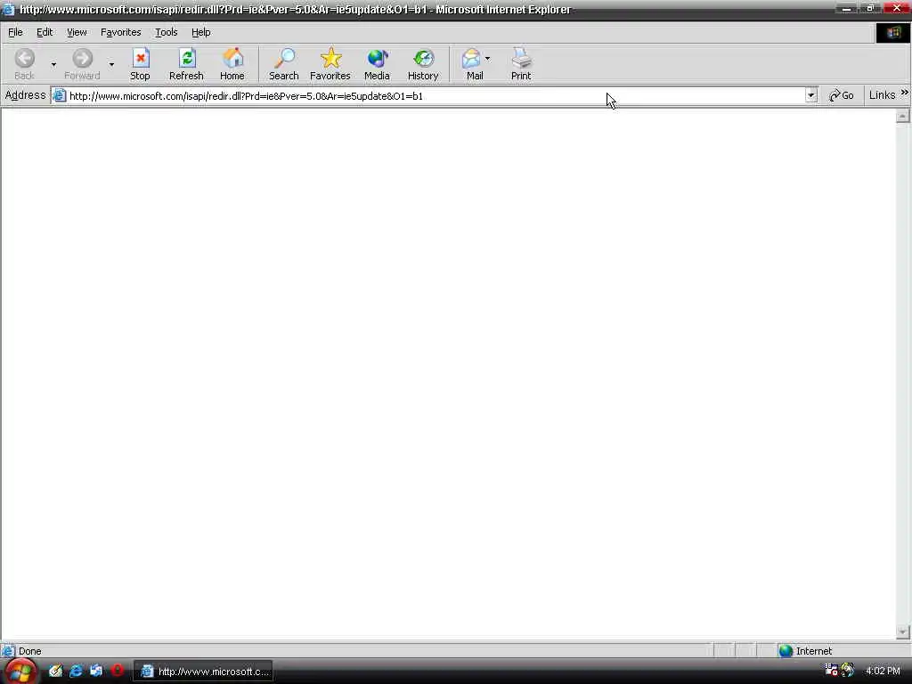The height and width of the screenshot is (684, 912).
Task: Print the current page
Action: pyautogui.click(x=521, y=64)
